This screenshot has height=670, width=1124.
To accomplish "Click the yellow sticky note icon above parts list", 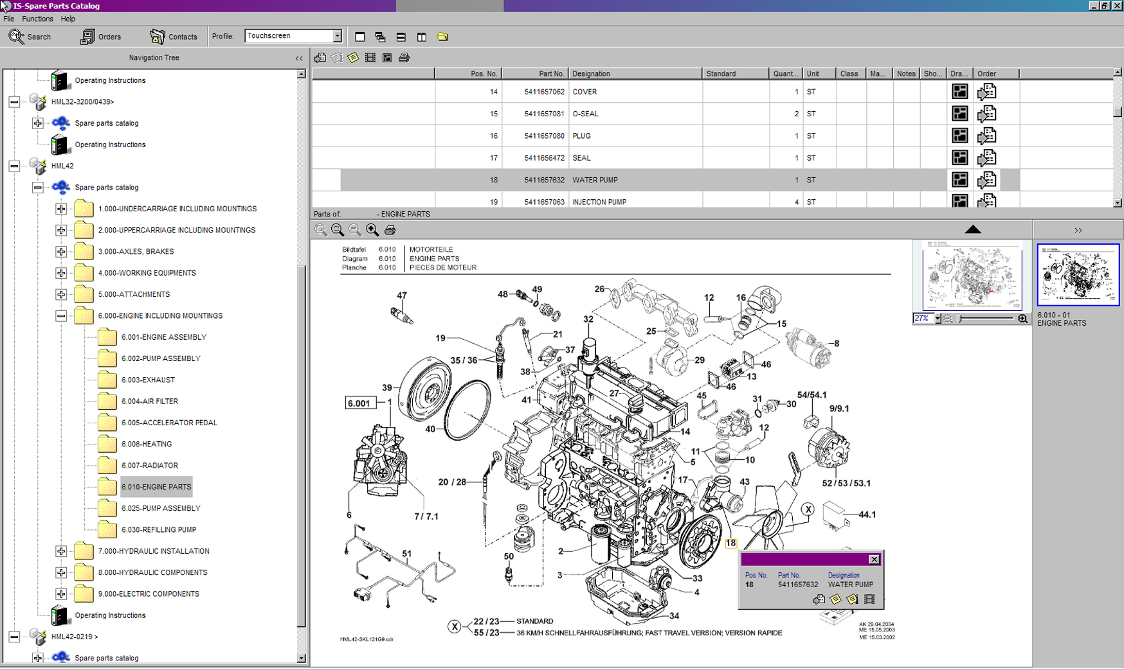I will coord(353,58).
